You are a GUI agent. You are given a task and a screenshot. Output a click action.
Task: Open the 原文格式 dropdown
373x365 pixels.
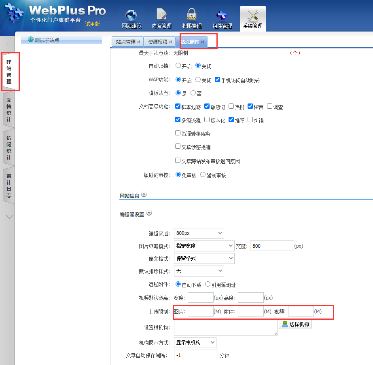coord(204,258)
